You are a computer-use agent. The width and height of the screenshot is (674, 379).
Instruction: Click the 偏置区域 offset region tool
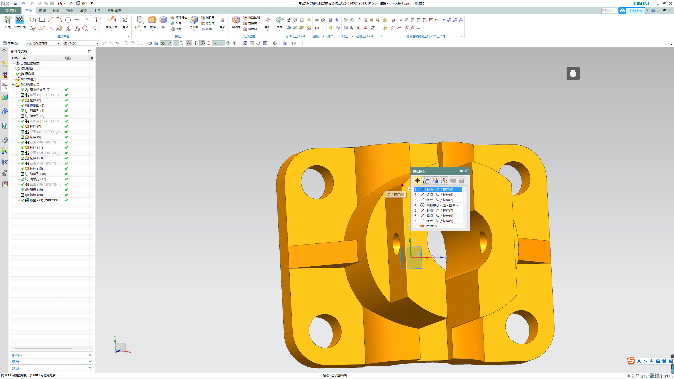[251, 17]
